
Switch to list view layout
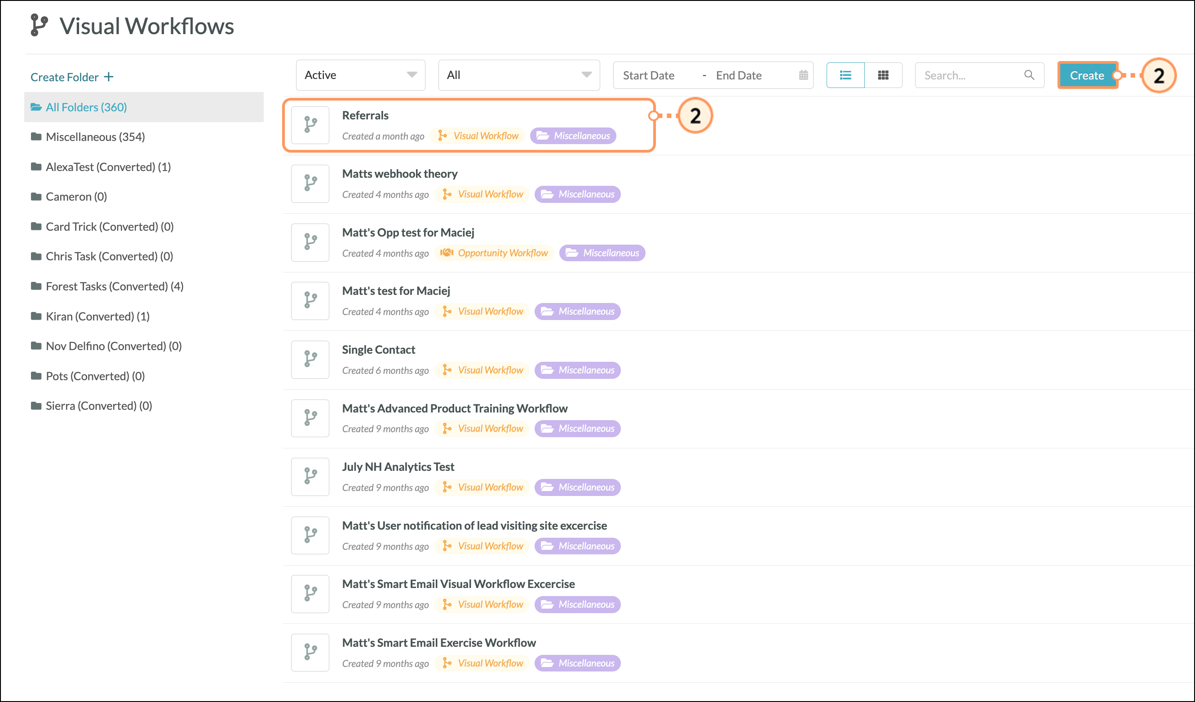tap(845, 75)
